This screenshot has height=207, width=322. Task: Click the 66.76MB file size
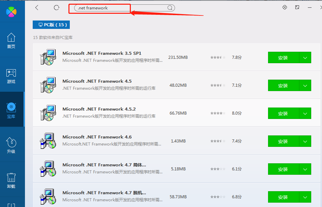point(178,113)
